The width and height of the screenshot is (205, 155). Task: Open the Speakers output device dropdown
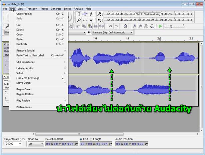[x=112, y=32]
